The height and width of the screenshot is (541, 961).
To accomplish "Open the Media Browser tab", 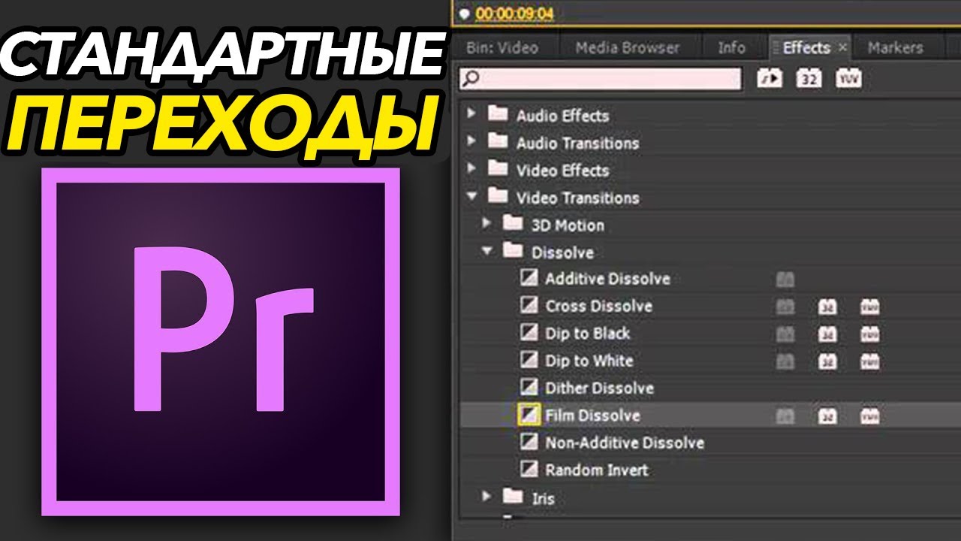I will [628, 47].
